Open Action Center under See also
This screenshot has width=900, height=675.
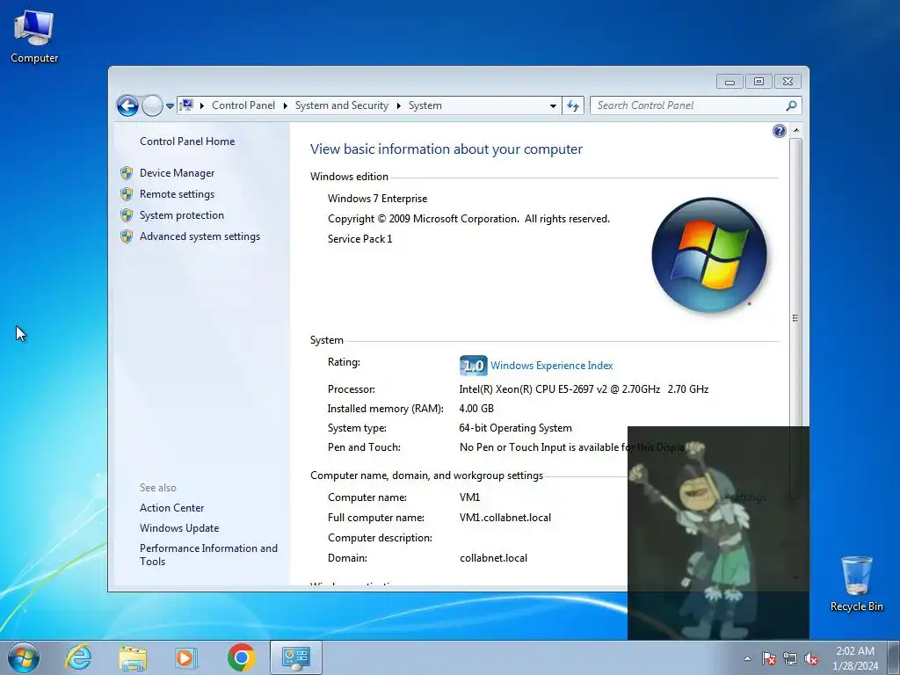(171, 508)
